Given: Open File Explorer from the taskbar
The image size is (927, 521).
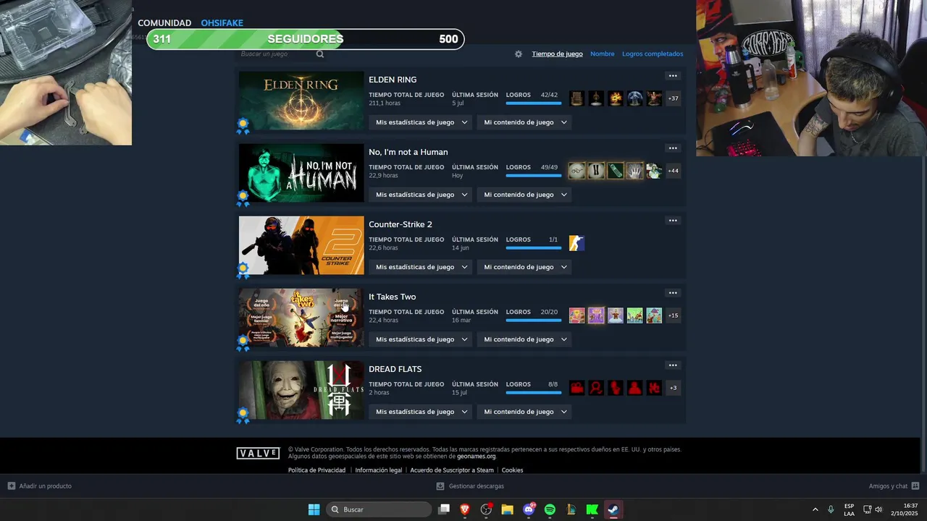Looking at the screenshot, I should 507,509.
